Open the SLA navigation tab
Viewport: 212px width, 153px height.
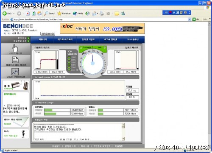(x=133, y=39)
